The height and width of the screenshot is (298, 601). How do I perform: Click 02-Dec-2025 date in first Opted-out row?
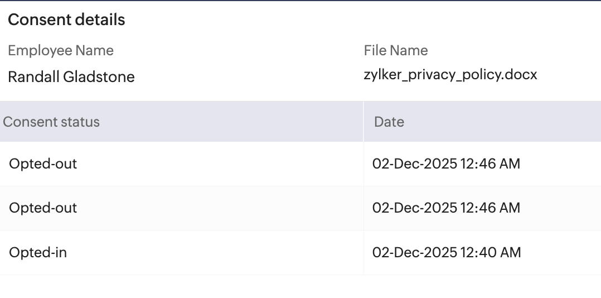[415, 164]
